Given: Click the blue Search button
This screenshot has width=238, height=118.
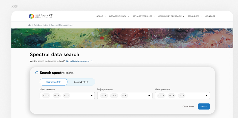Looking at the screenshot, I should pos(204,106).
